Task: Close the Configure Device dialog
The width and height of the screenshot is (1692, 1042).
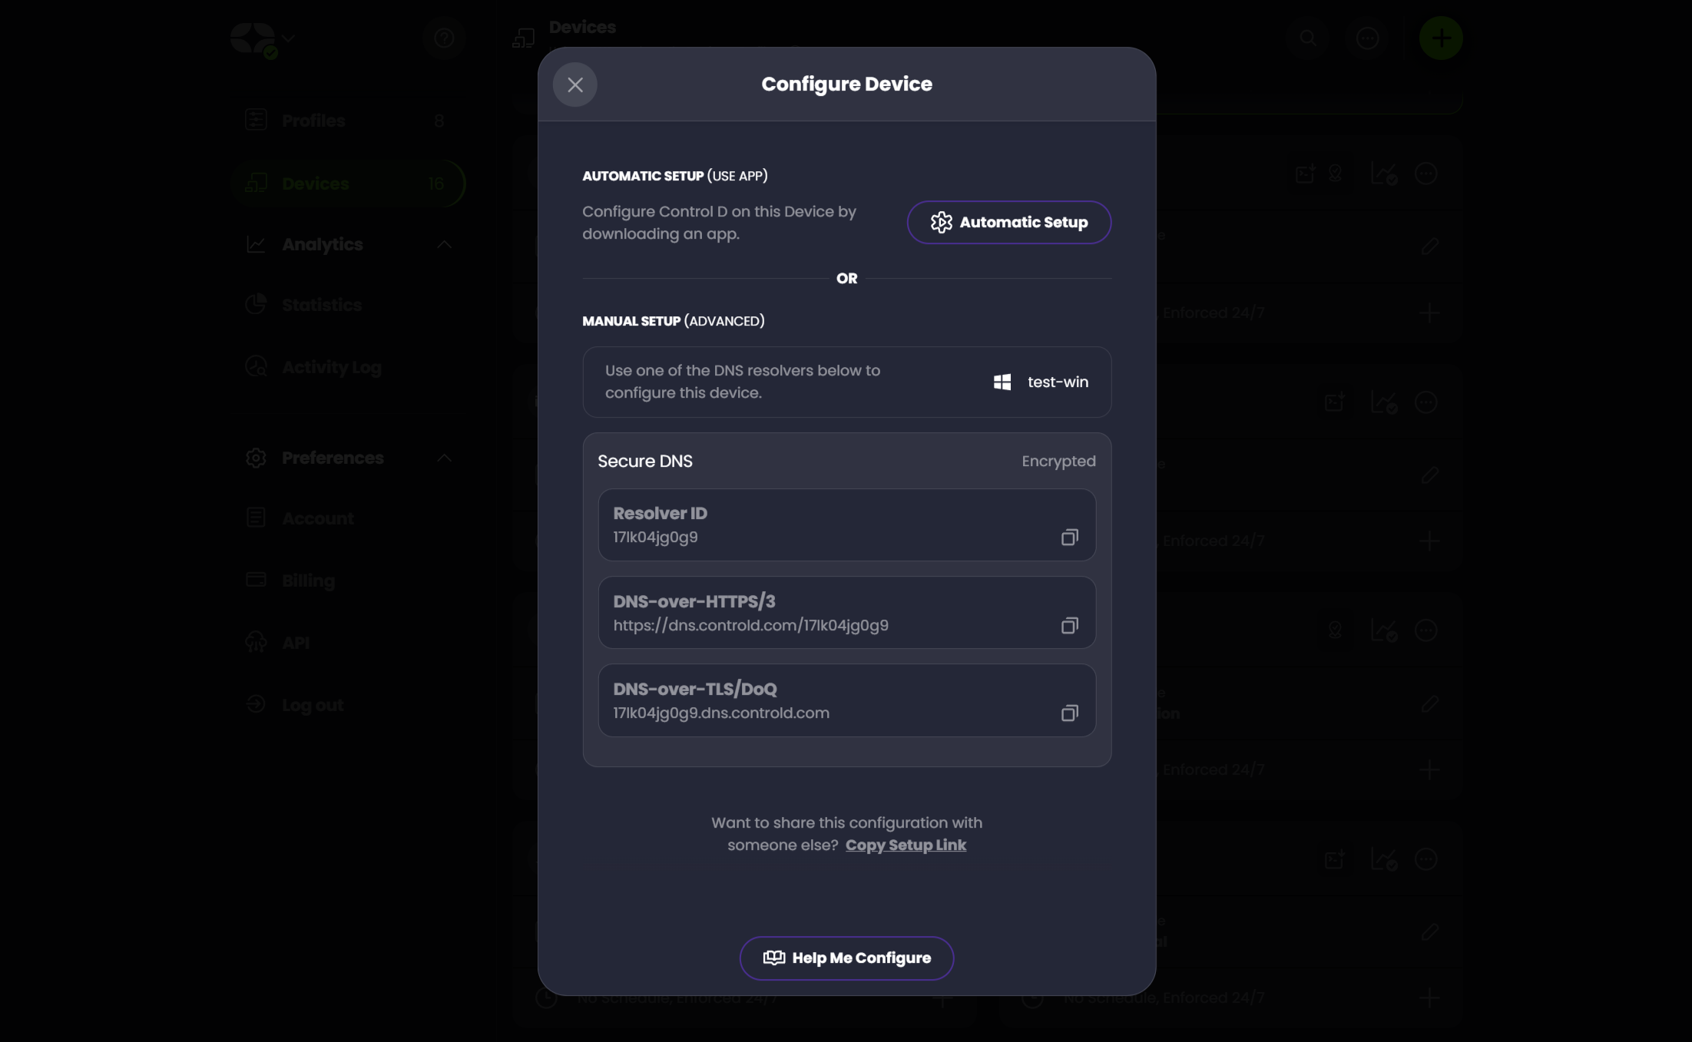Action: pos(574,84)
